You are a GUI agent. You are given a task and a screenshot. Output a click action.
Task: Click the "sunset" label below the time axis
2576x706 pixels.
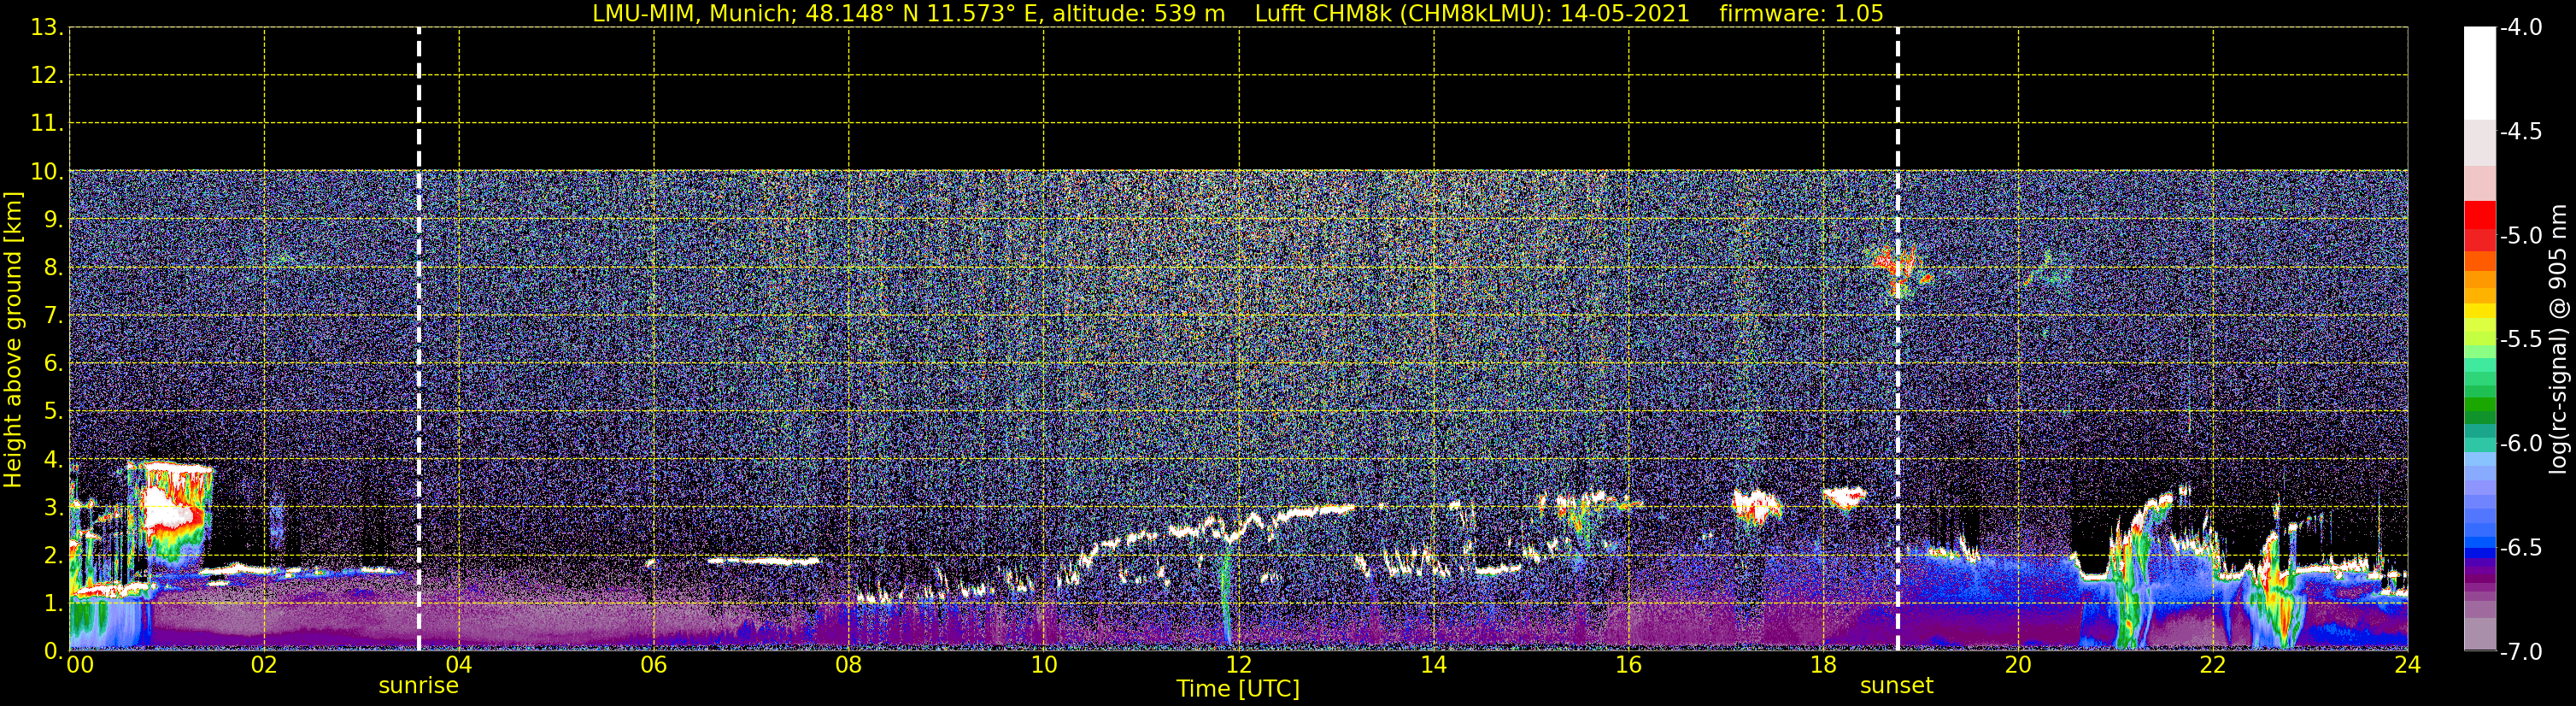(1896, 686)
